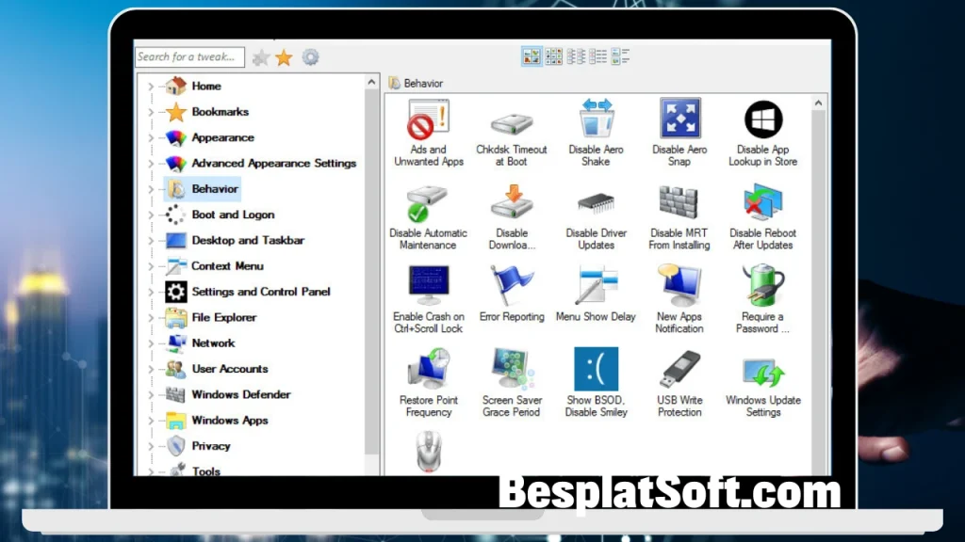This screenshot has height=542, width=965.
Task: Toggle the yellow favorites star
Action: [284, 56]
